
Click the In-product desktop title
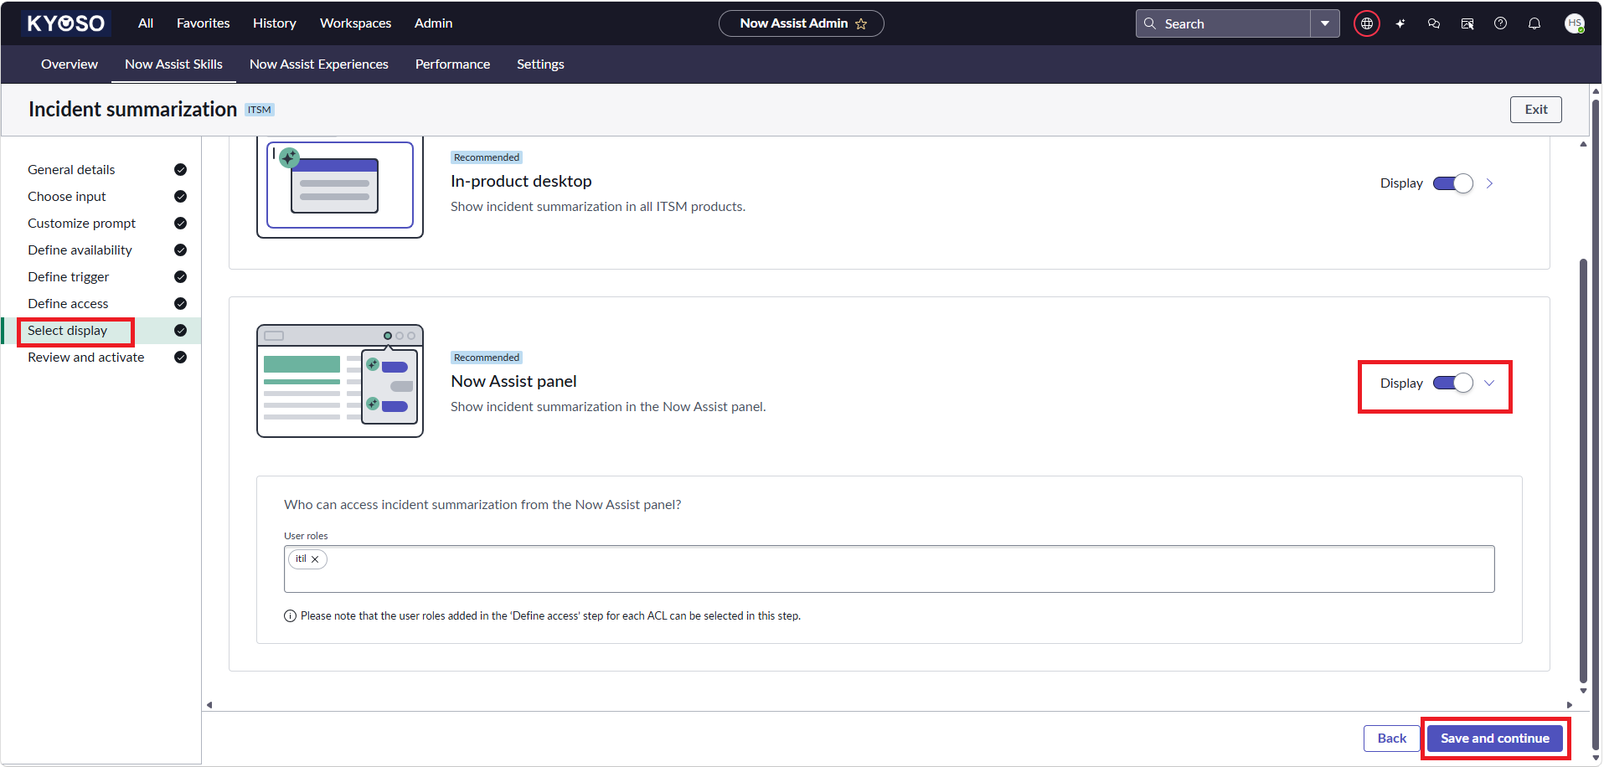[521, 182]
